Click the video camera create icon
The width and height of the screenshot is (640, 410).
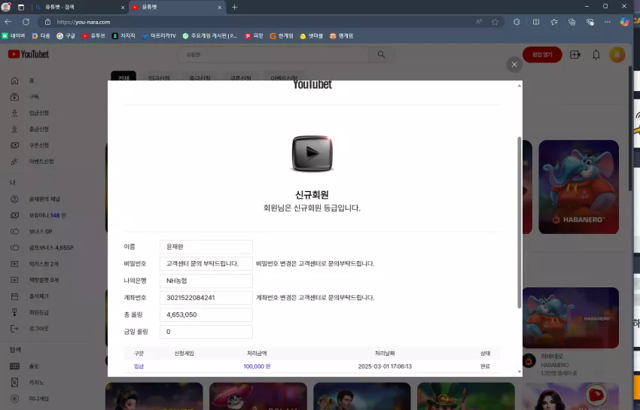coord(574,55)
